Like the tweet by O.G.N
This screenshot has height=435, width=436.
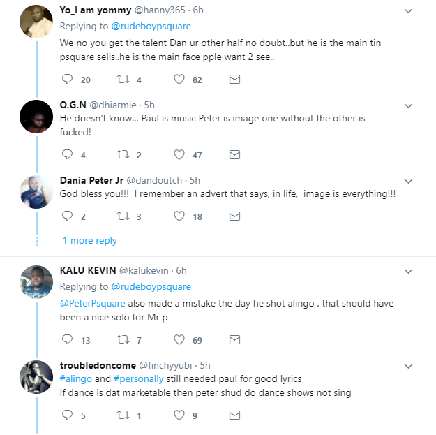pyautogui.click(x=179, y=155)
